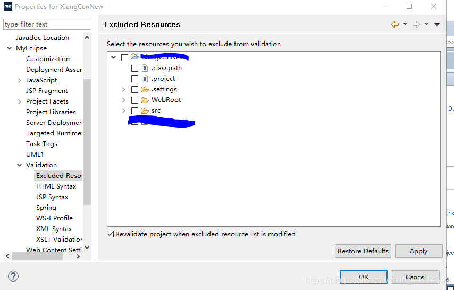Click the .classpath file icon
Viewport: 454px width, 290px height.
point(145,69)
